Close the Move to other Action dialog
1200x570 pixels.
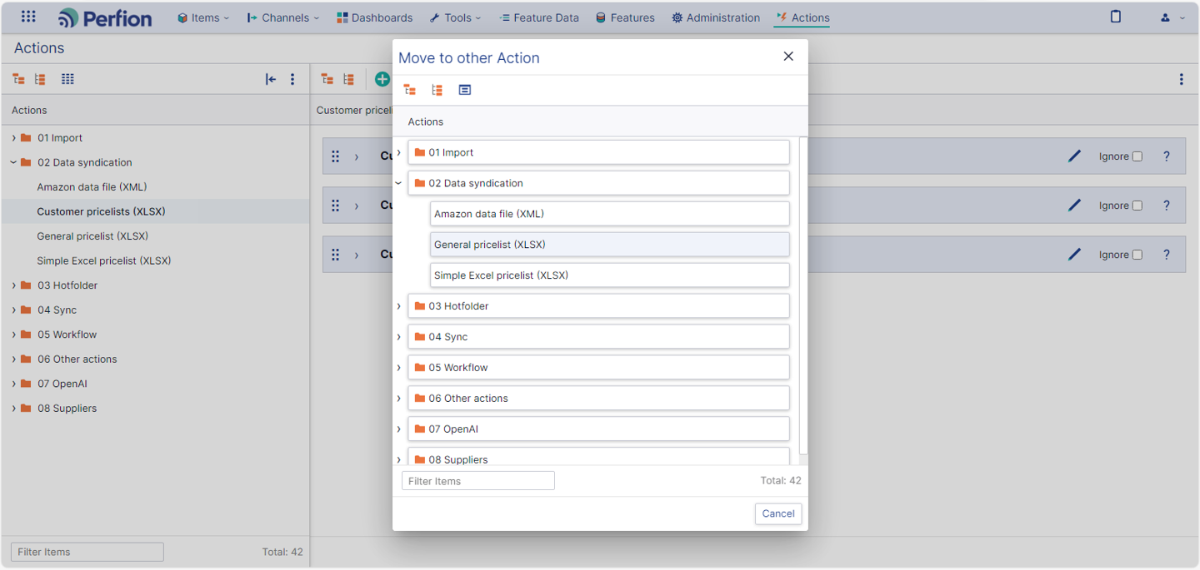(788, 57)
